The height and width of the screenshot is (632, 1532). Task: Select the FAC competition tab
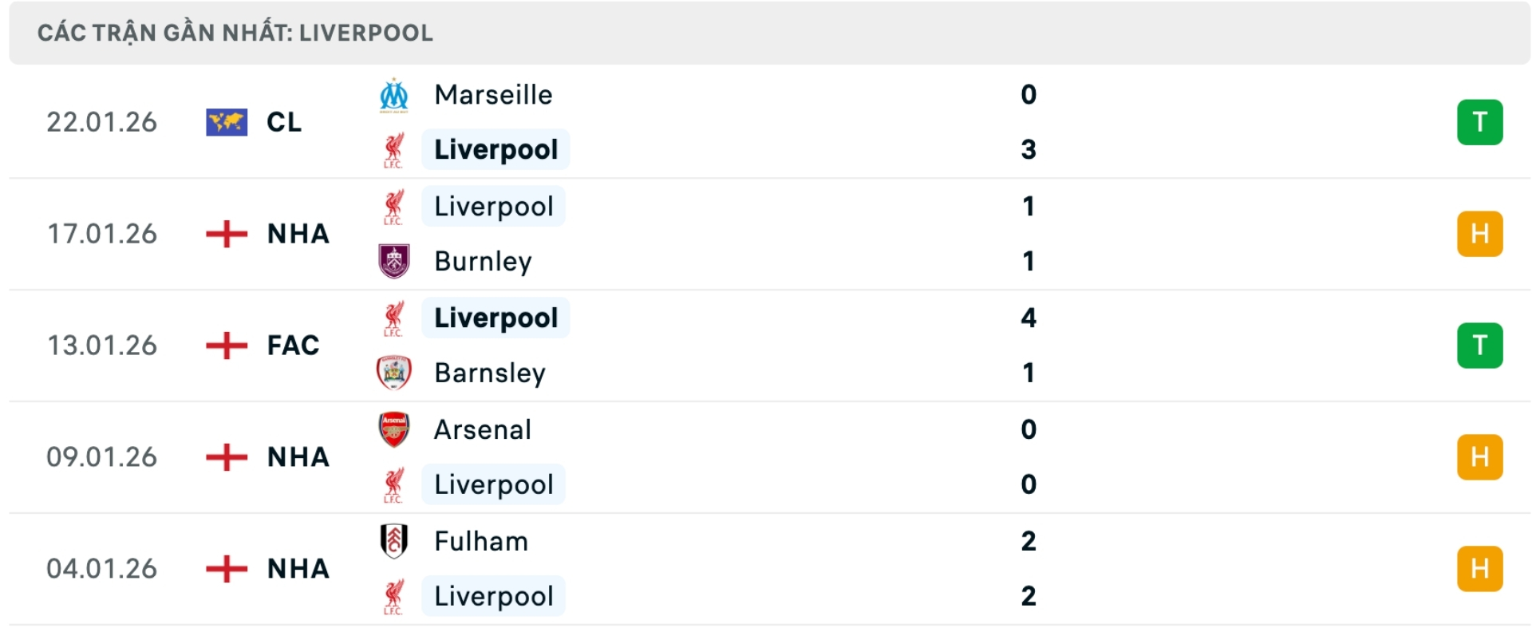(x=292, y=345)
